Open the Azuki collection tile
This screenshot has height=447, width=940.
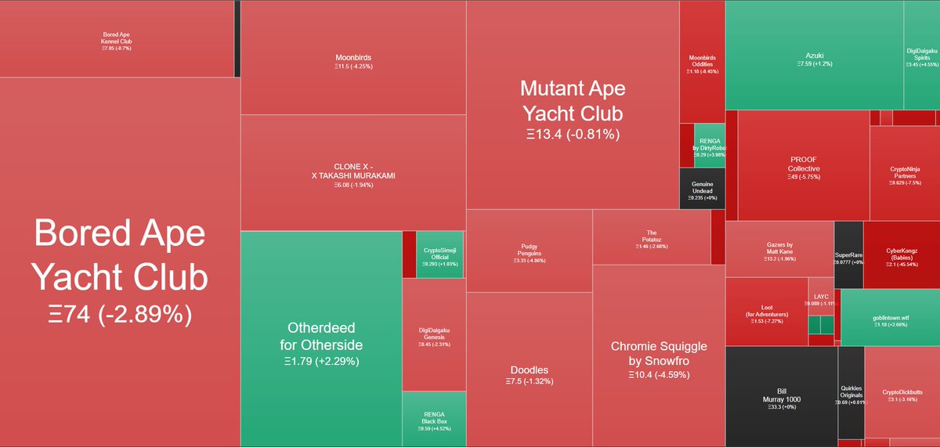tap(815, 55)
